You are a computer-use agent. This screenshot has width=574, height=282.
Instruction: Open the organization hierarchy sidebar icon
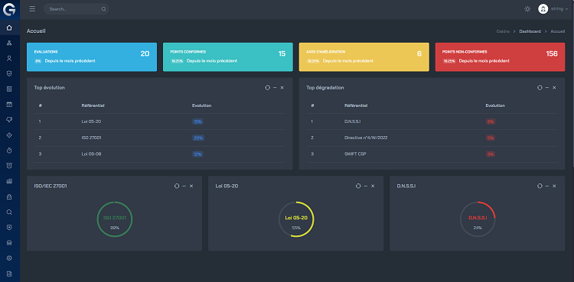9,43
